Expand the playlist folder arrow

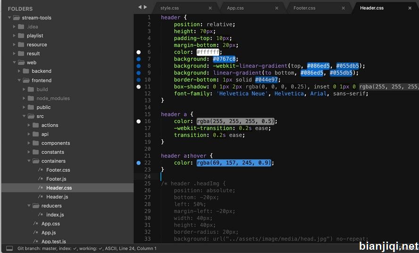point(14,35)
